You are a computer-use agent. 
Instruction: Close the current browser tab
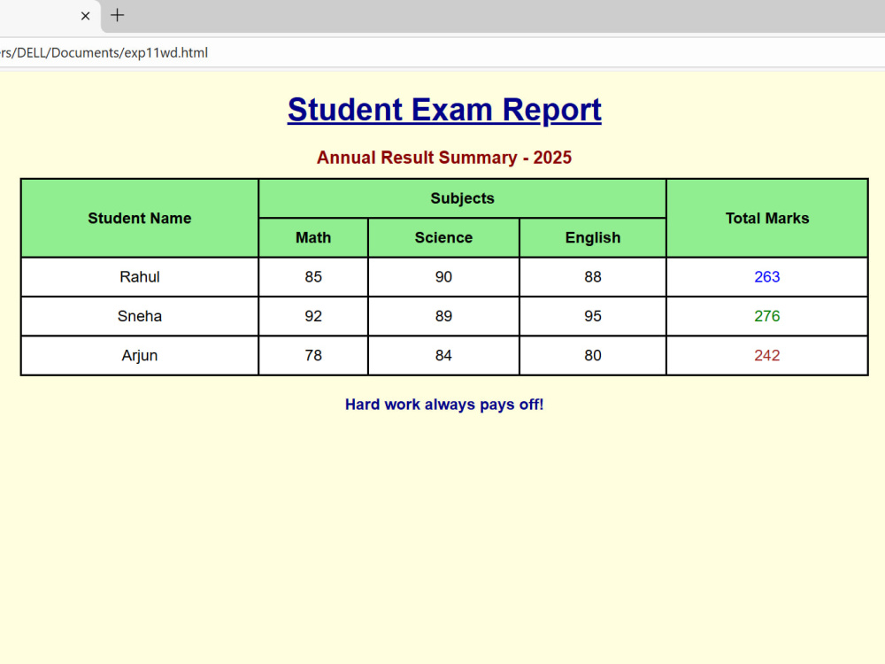[x=85, y=16]
